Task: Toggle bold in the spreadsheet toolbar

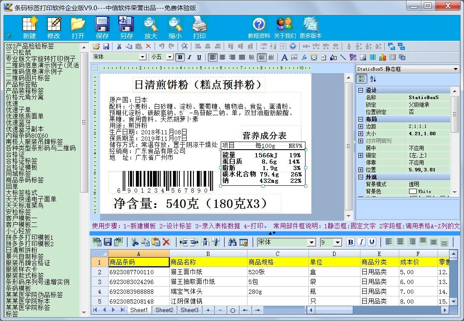Action: pos(351,242)
